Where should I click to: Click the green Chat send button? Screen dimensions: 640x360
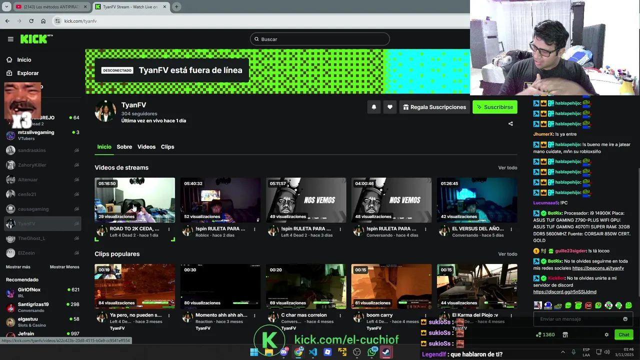(623, 334)
